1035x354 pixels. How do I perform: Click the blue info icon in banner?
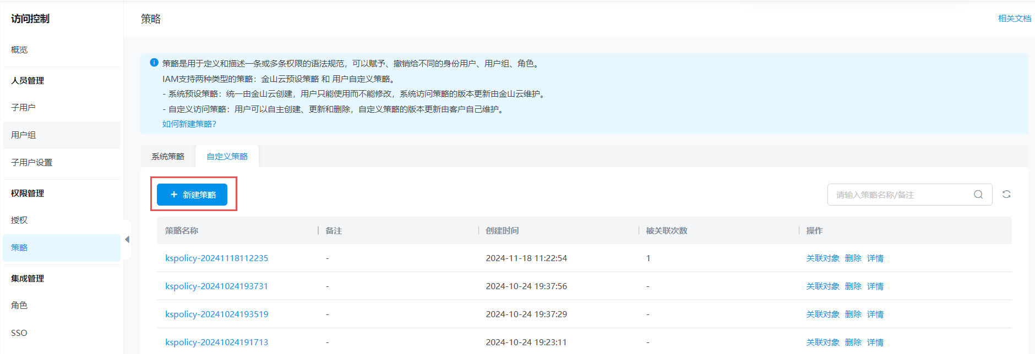coord(154,63)
